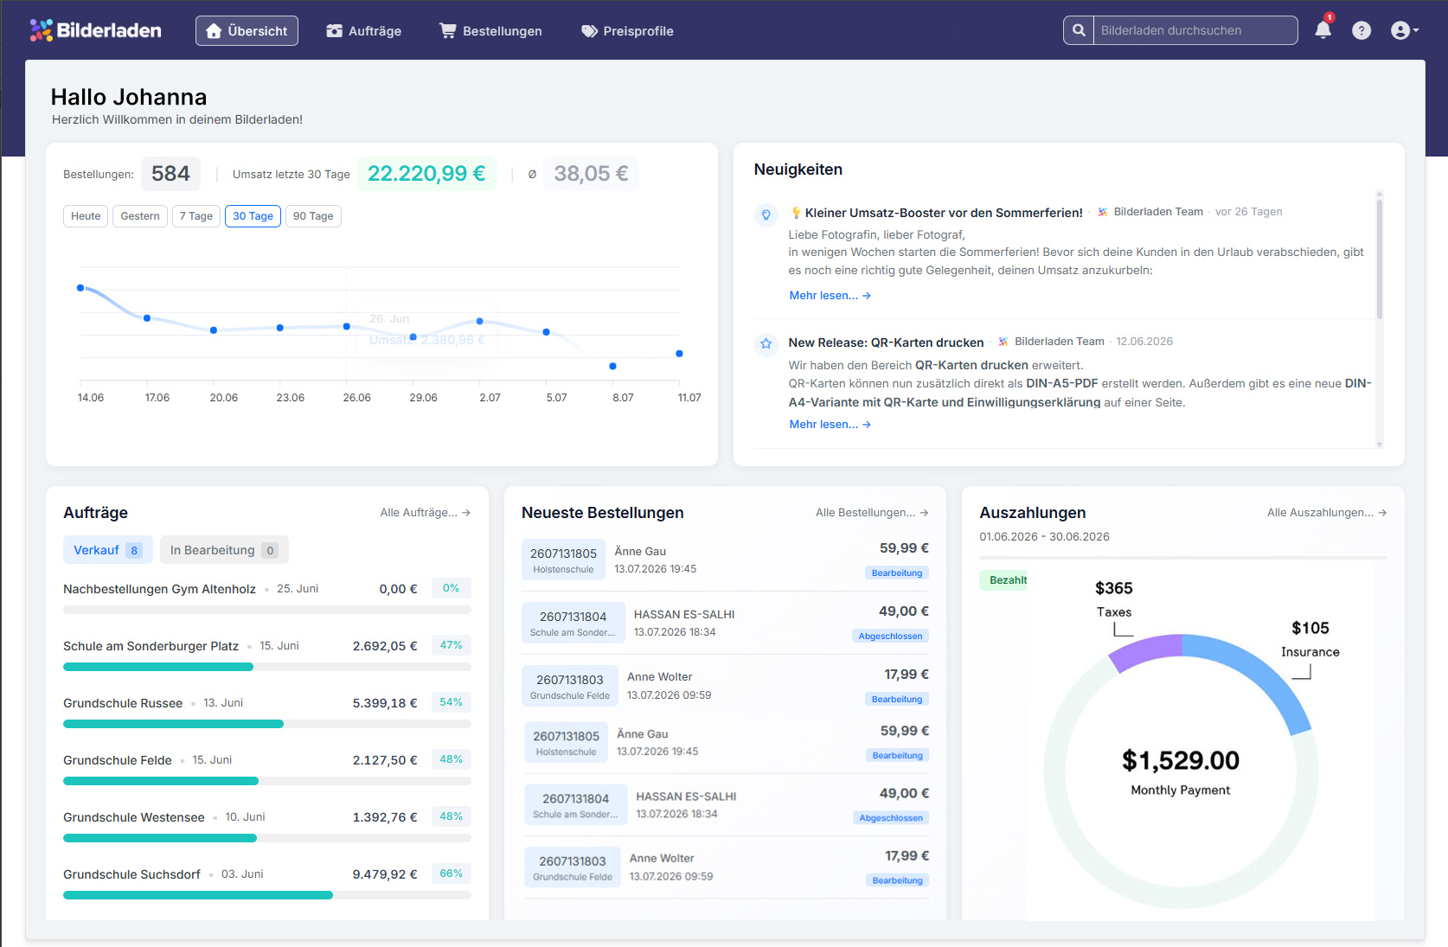The width and height of the screenshot is (1448, 947).
Task: Click the star icon by New Release
Action: (x=766, y=343)
